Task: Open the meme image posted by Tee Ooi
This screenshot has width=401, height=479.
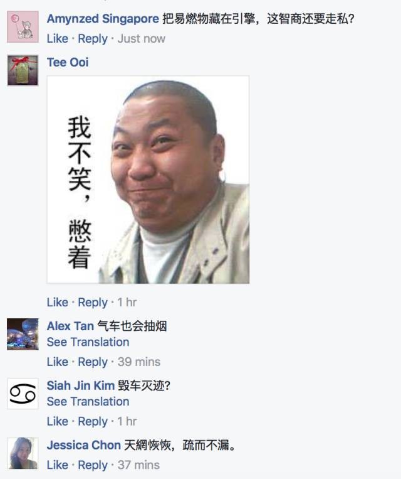Action: pyautogui.click(x=148, y=180)
